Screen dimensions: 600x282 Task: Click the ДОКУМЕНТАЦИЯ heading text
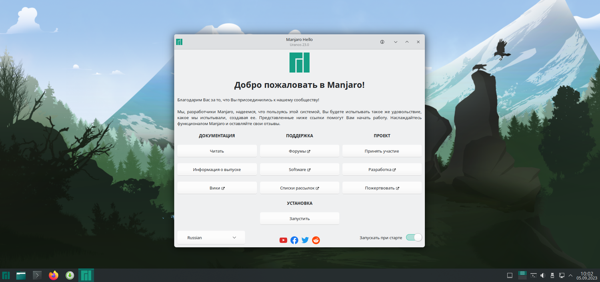click(217, 136)
